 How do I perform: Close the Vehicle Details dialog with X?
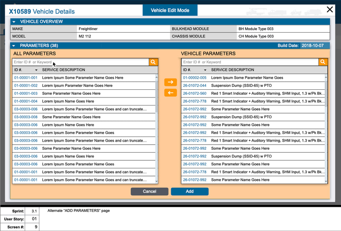(329, 9)
